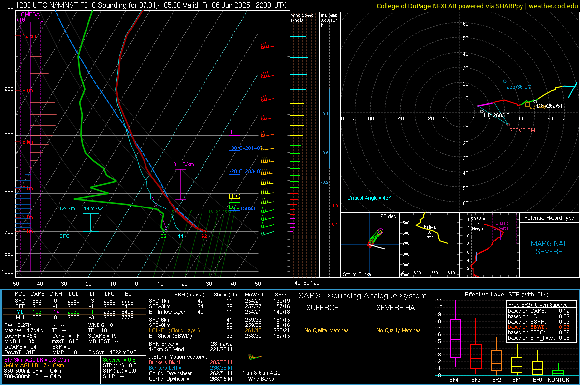Click the Sfc-3km AGL LR = 9.8 C/km line
The image size is (580, 385).
click(x=37, y=360)
